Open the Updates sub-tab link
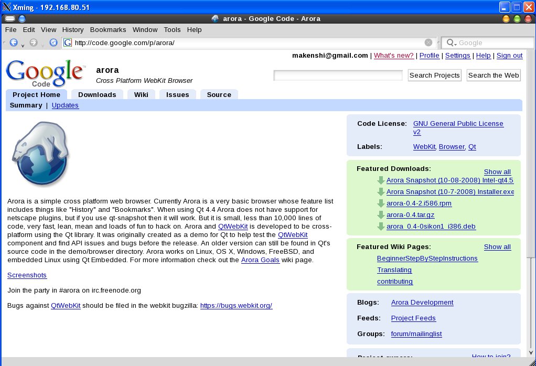 65,105
